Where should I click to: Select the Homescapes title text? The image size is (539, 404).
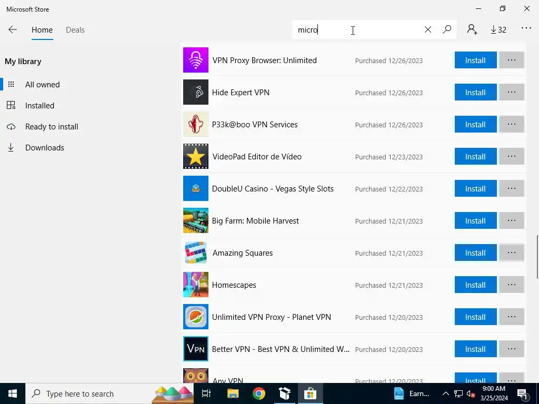[x=234, y=285]
